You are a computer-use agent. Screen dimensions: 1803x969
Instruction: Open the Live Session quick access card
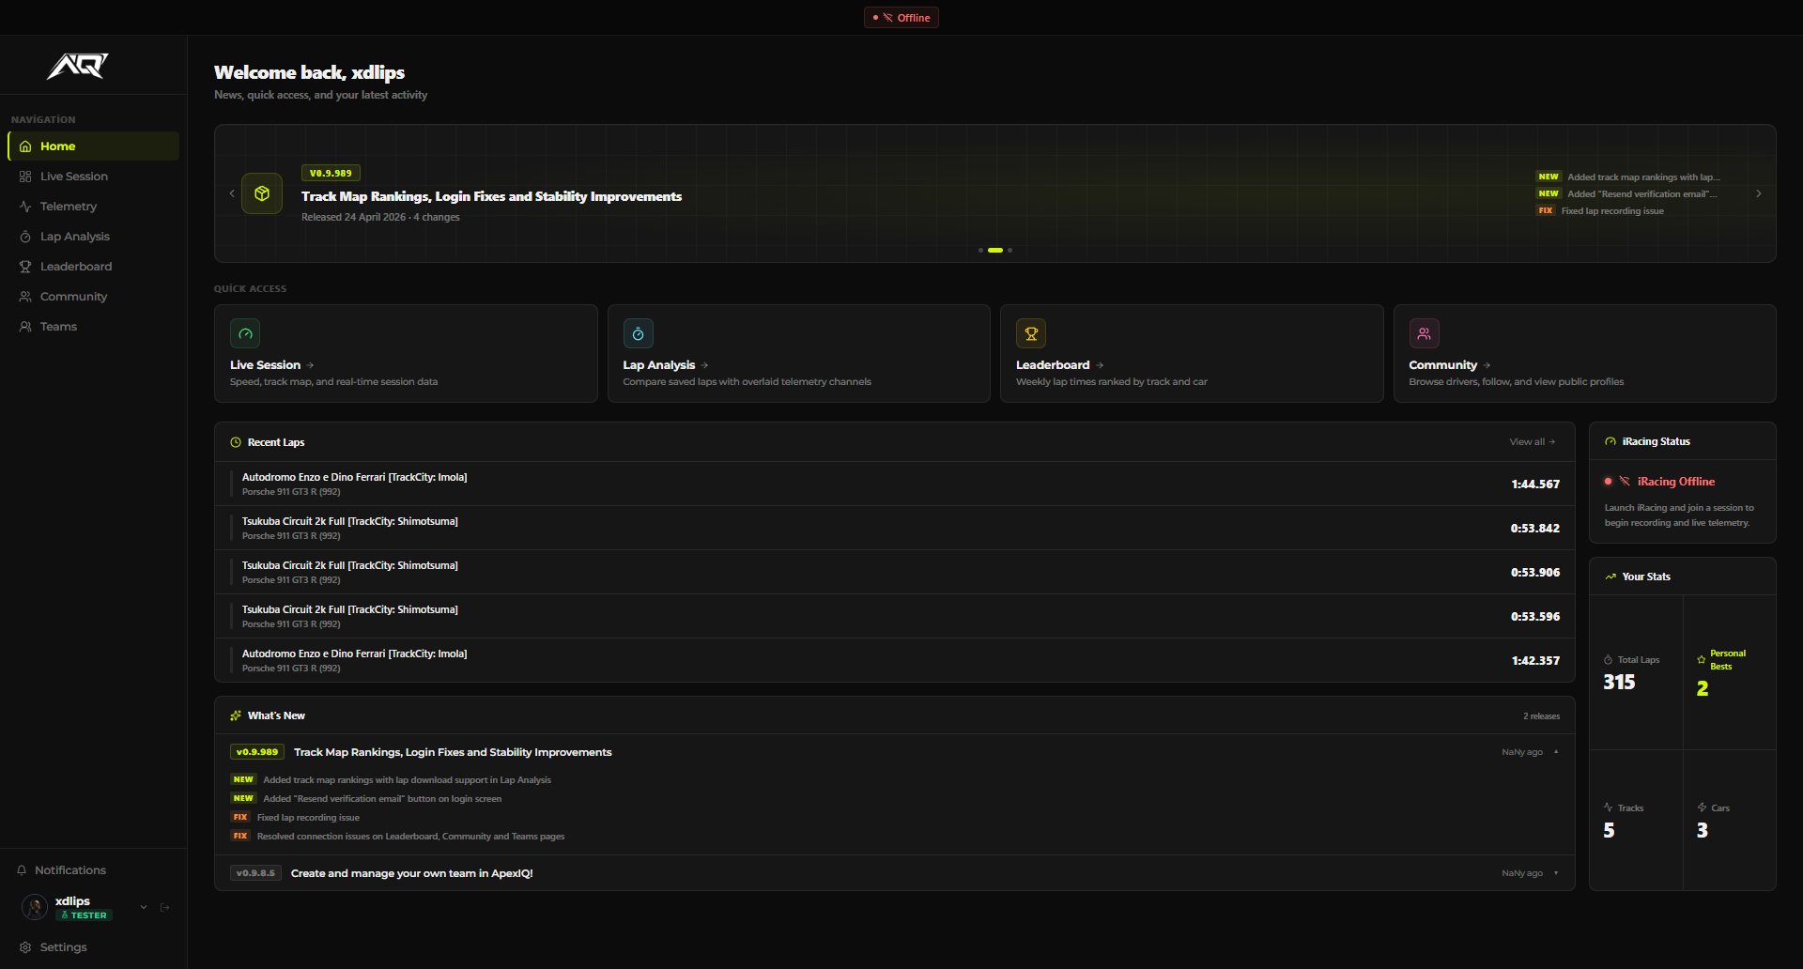click(x=406, y=353)
